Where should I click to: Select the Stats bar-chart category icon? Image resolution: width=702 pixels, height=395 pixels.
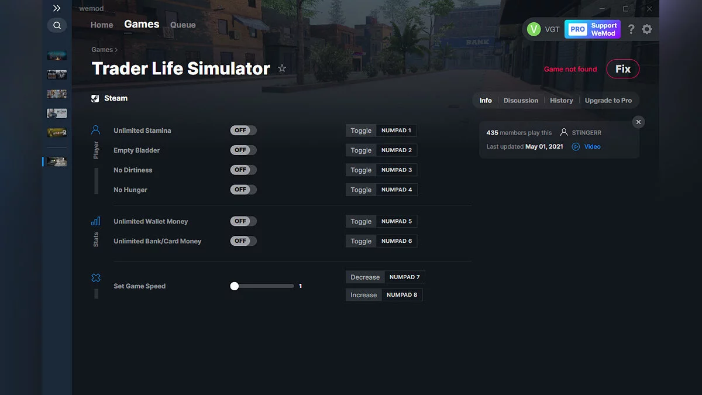coord(96,221)
